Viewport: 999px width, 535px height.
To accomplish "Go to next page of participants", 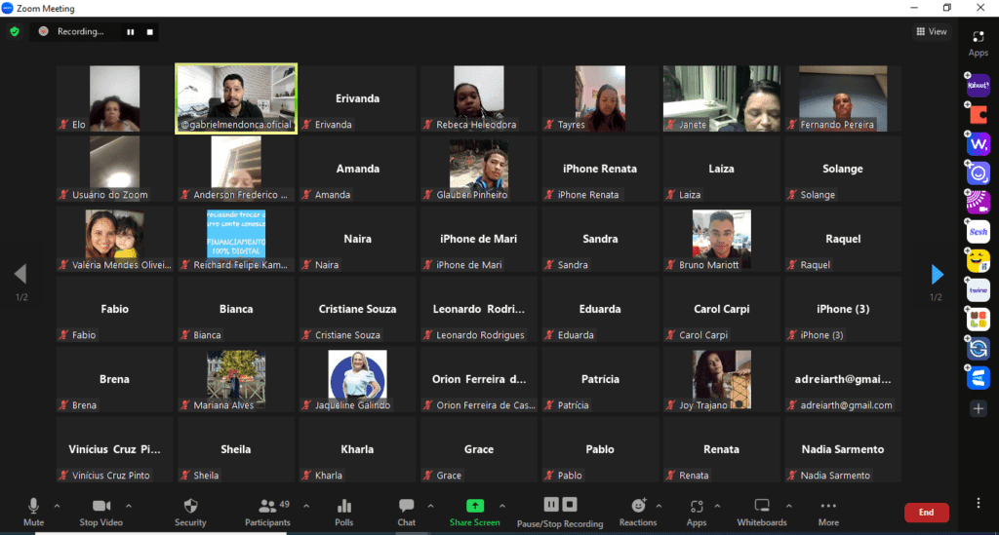I will 937,274.
